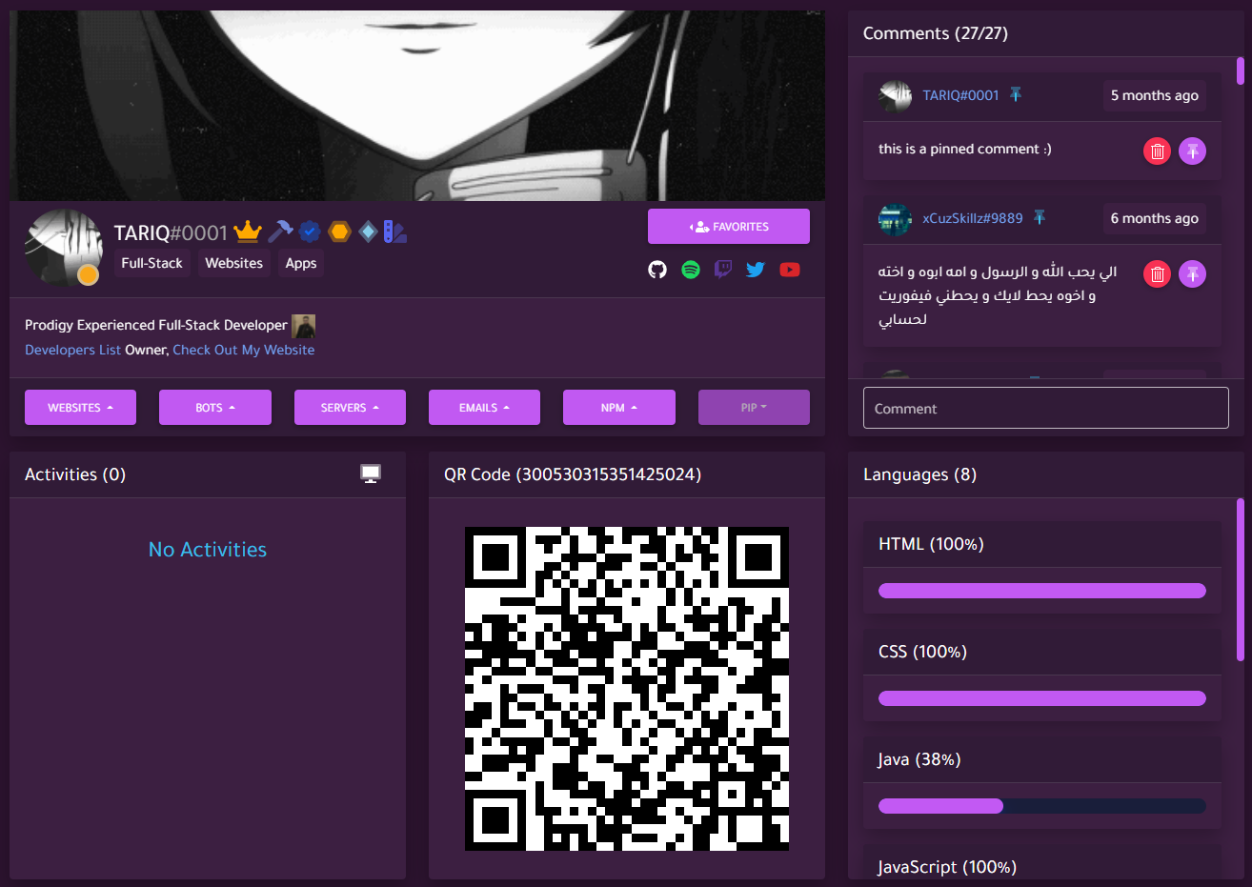Expand the NPM dropdown
The image size is (1252, 887).
pyautogui.click(x=619, y=407)
